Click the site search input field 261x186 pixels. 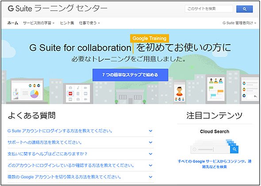click(209, 9)
